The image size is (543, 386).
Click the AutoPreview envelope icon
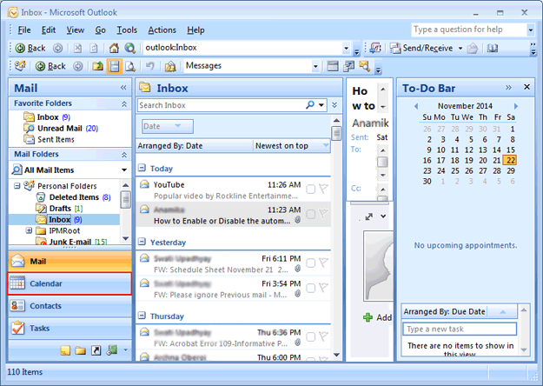(x=364, y=66)
